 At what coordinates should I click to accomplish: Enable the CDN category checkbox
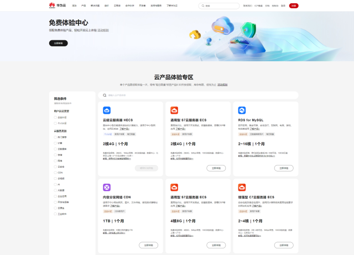click(56, 172)
